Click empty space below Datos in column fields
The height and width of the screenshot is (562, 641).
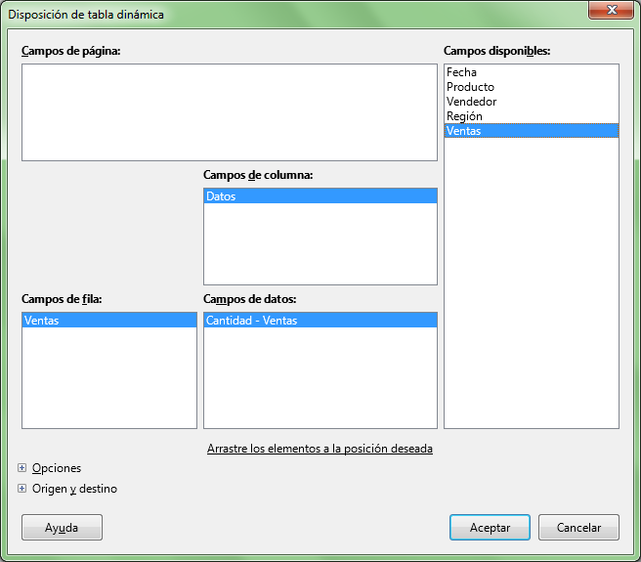coord(320,244)
